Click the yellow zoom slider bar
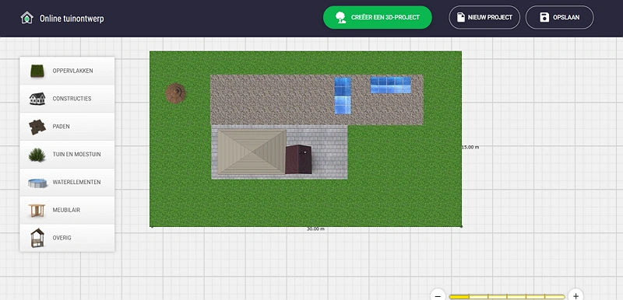Viewport: 623px width, 300px height. (507, 296)
